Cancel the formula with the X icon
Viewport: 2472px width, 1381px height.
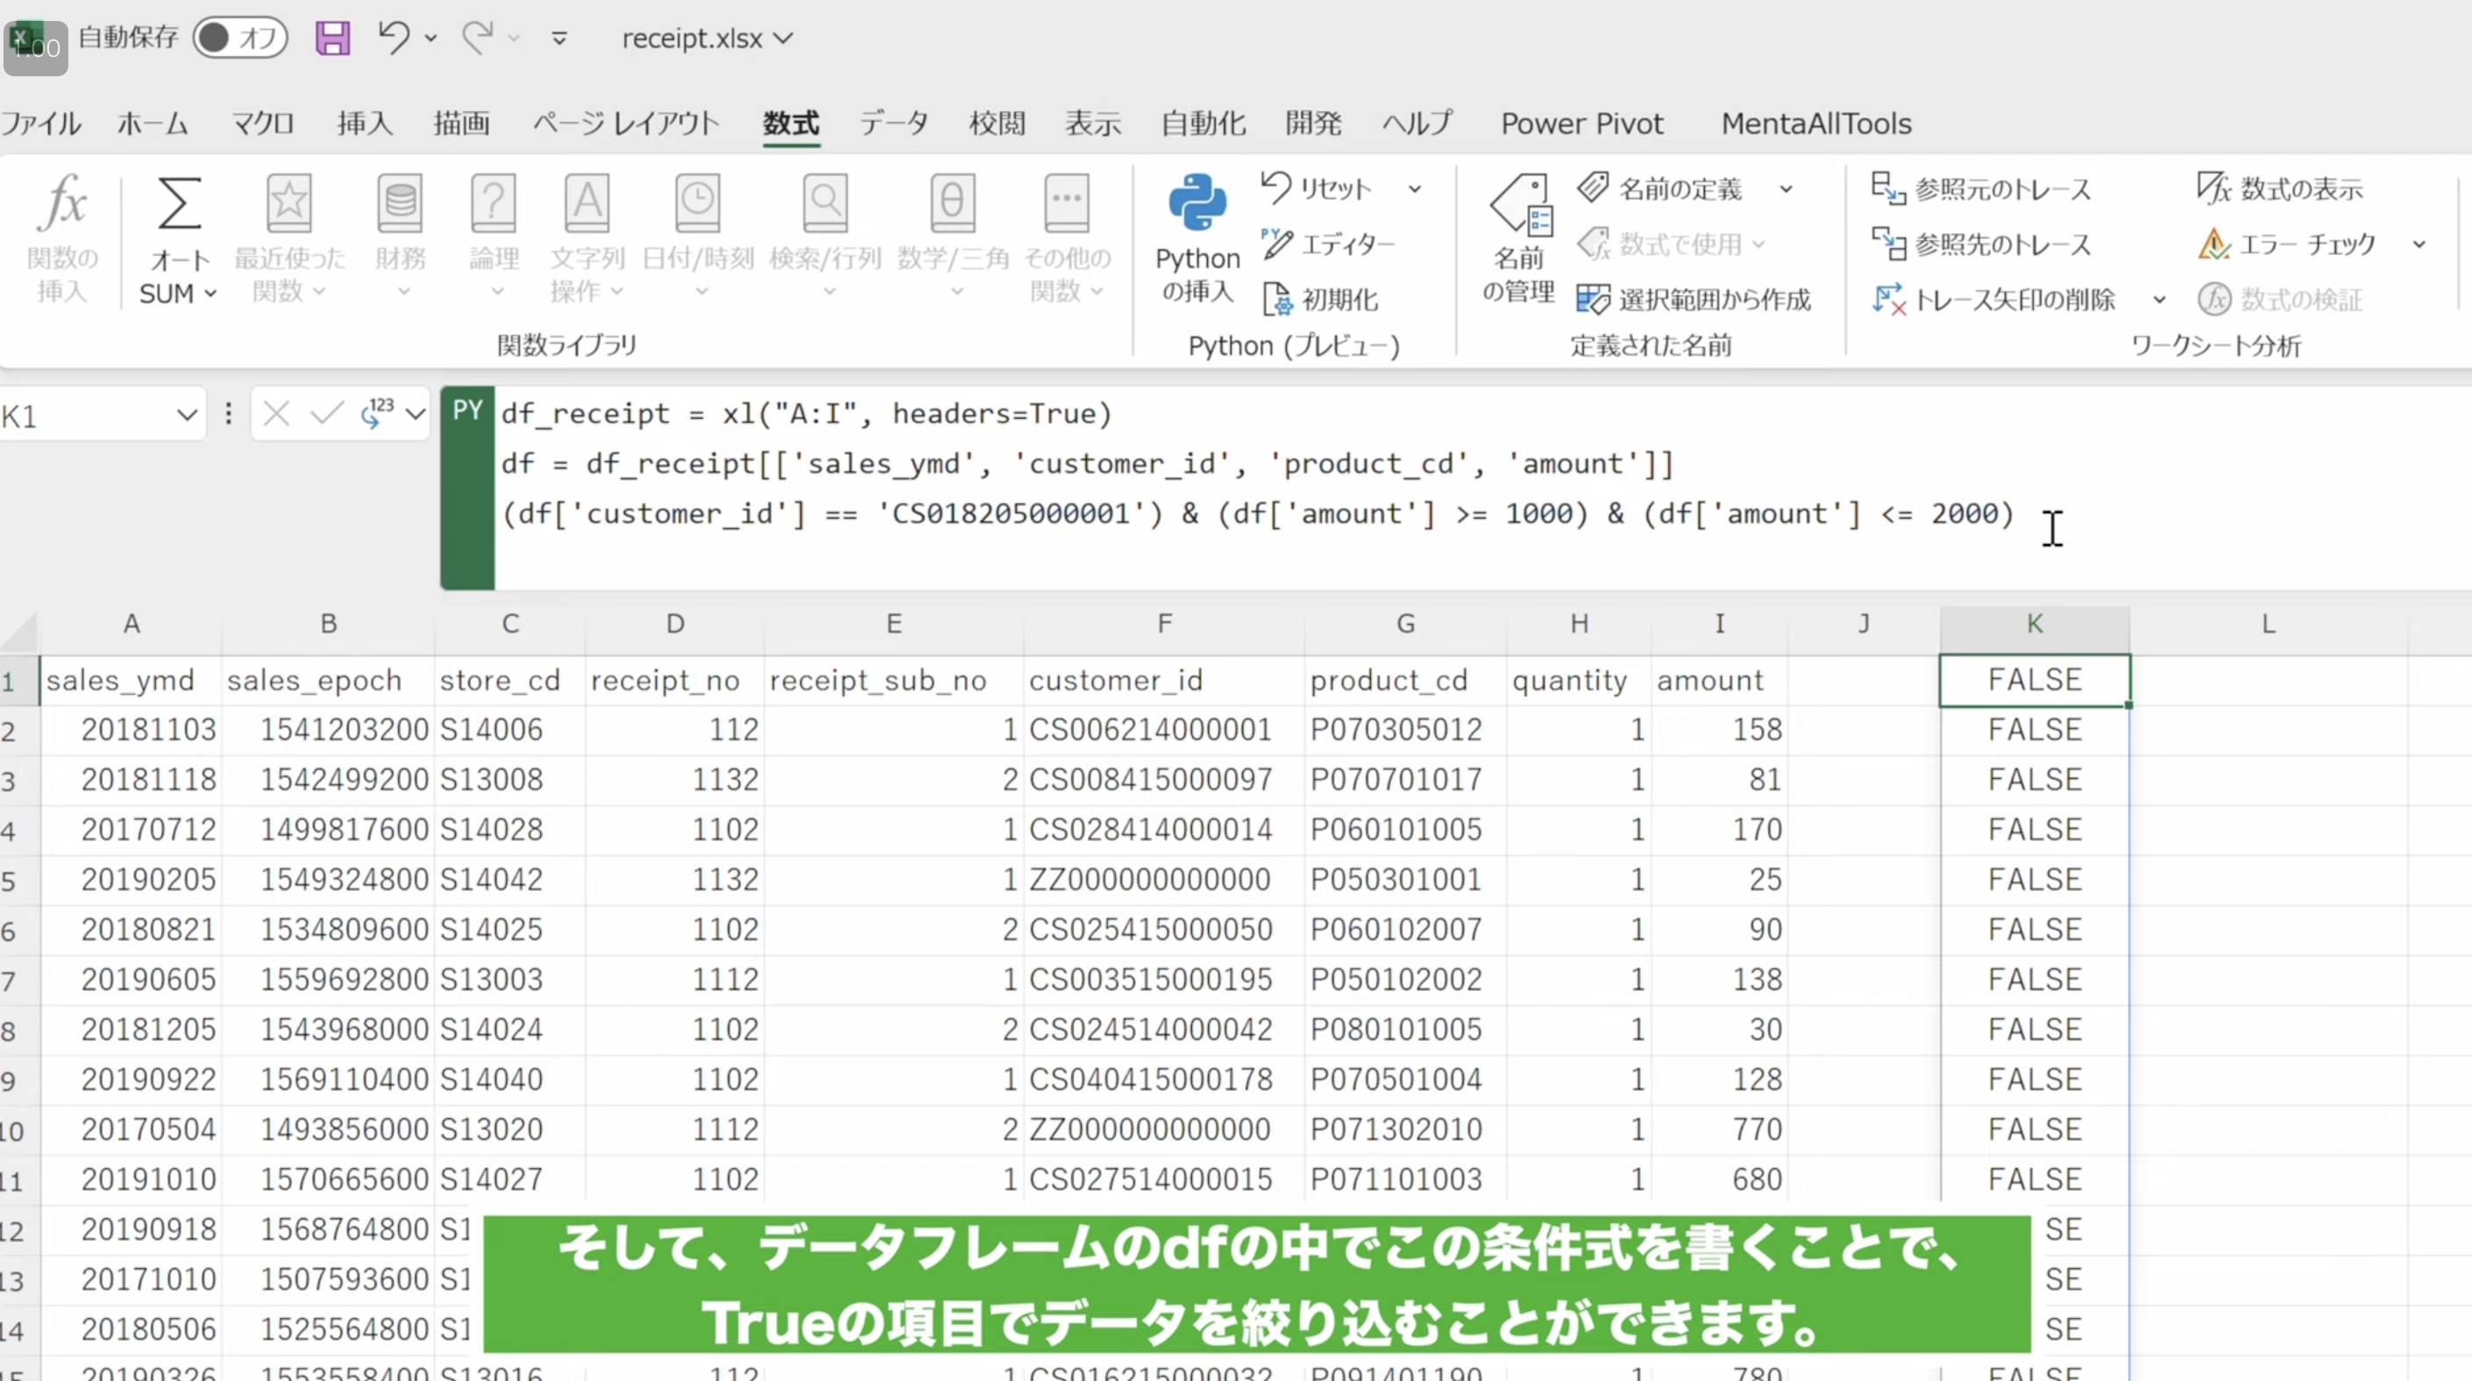pos(276,414)
